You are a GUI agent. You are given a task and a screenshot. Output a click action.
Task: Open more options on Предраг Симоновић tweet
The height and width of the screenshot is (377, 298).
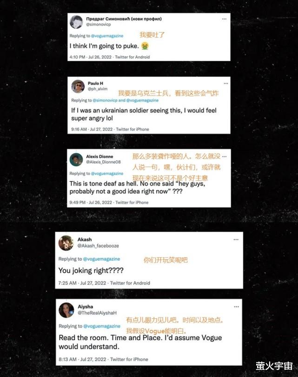224,19
